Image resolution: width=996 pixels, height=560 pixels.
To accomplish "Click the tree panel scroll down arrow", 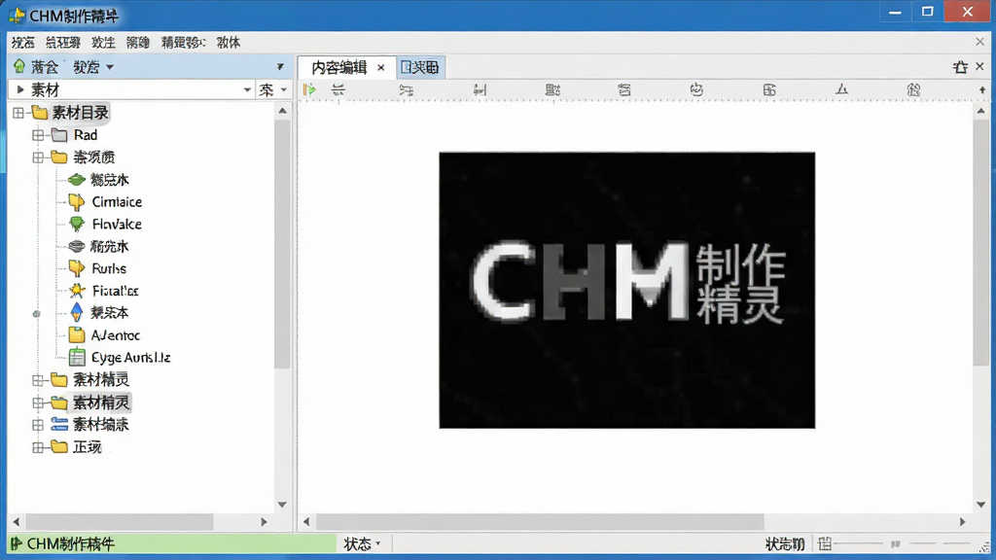I will coord(282,505).
